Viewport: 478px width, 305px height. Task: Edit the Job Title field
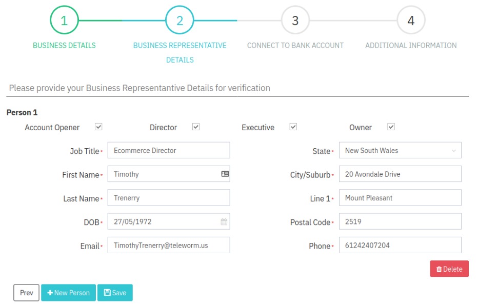pyautogui.click(x=169, y=150)
